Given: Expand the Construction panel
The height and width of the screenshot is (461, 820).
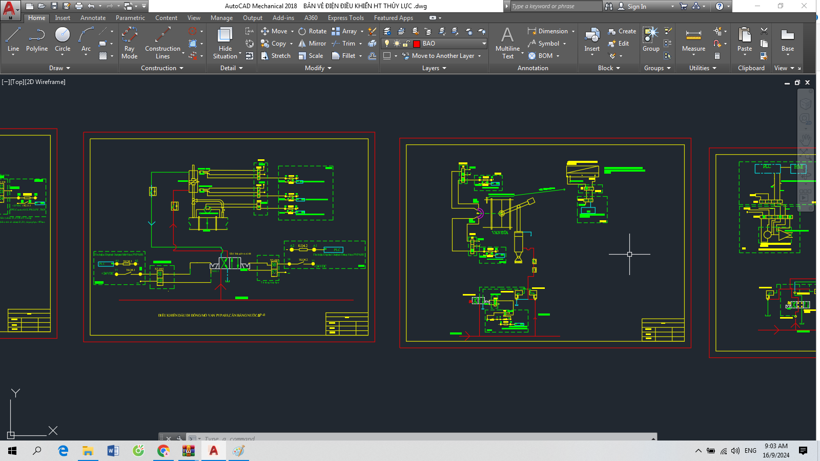Looking at the screenshot, I should point(162,68).
